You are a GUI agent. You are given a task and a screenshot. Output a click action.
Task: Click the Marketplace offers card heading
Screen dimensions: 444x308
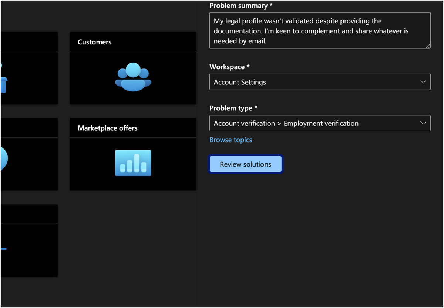tap(108, 128)
